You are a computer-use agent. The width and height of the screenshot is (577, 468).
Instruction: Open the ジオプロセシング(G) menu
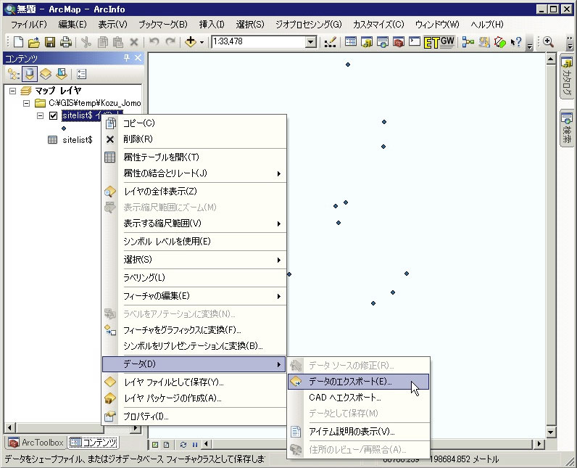[308, 25]
